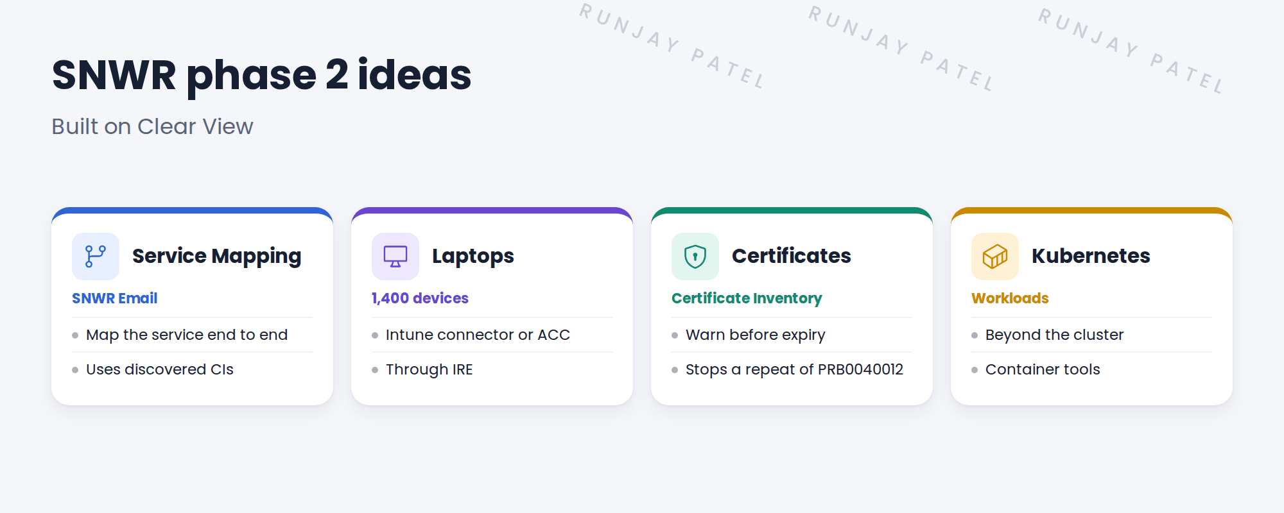Viewport: 1284px width, 513px height.
Task: Click the Laptops monitor icon
Action: 395,256
